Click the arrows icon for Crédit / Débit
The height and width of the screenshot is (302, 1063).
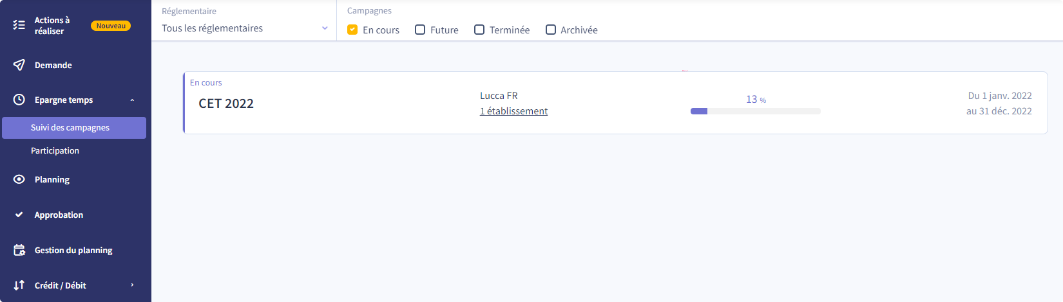(19, 285)
